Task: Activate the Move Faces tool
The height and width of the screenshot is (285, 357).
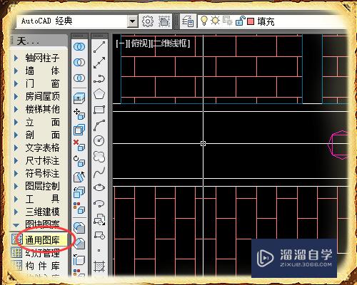Action: click(x=79, y=114)
